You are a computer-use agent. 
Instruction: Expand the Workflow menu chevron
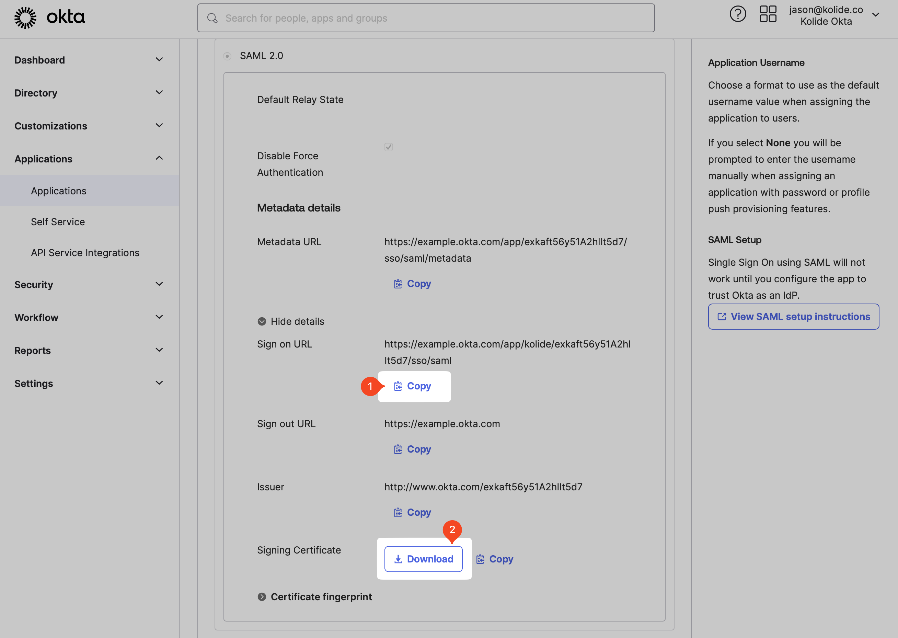point(159,317)
